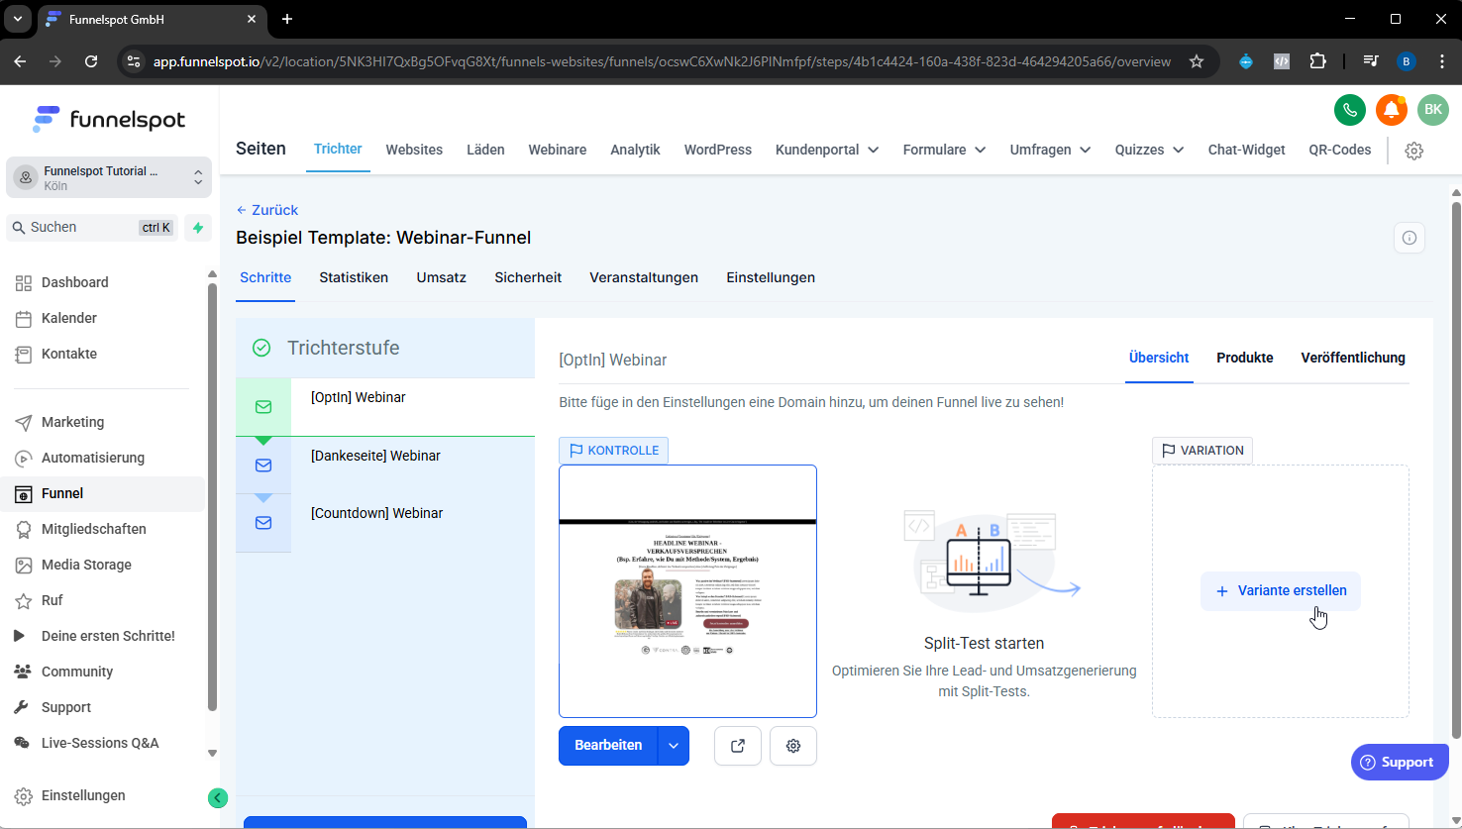Open the Support chat bubble

coord(1400,762)
